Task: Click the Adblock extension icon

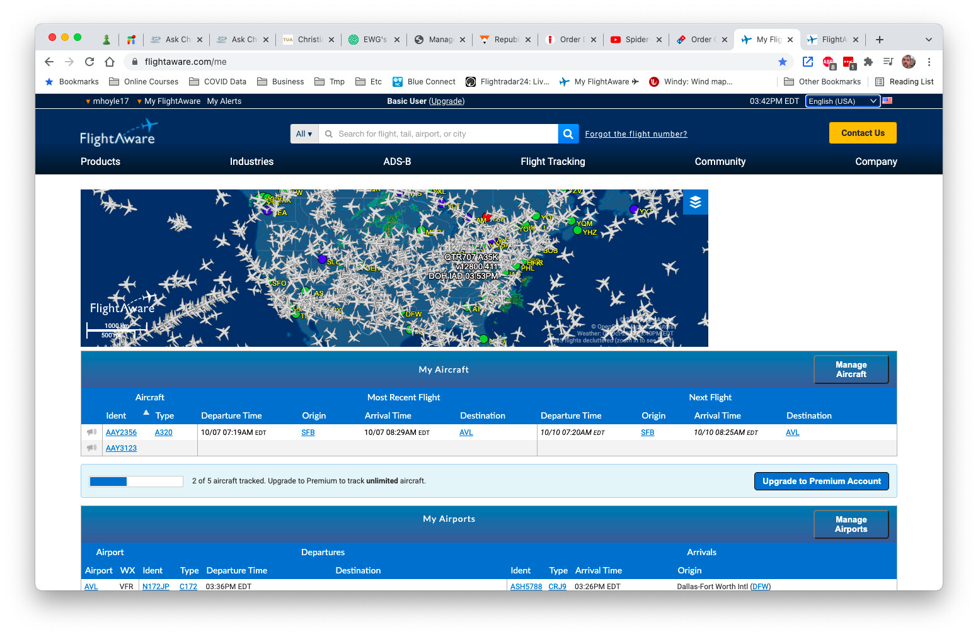Action: click(829, 62)
